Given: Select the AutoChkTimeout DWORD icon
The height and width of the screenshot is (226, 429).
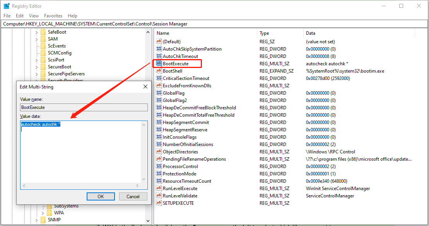Looking at the screenshot, I should click(159, 56).
